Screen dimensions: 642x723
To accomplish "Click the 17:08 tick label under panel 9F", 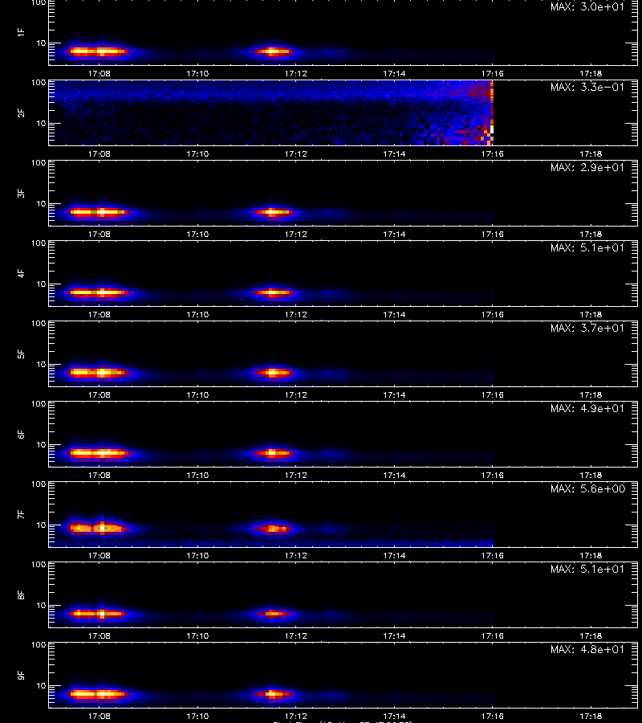I will pyautogui.click(x=100, y=716).
